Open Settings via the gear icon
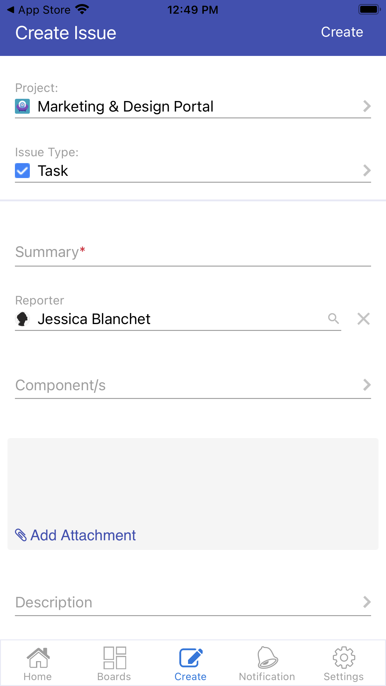Image resolution: width=386 pixels, height=686 pixels. (343, 664)
